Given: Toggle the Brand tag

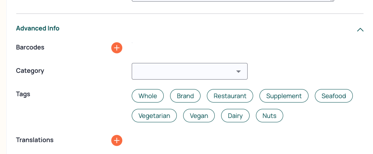Looking at the screenshot, I should (185, 96).
